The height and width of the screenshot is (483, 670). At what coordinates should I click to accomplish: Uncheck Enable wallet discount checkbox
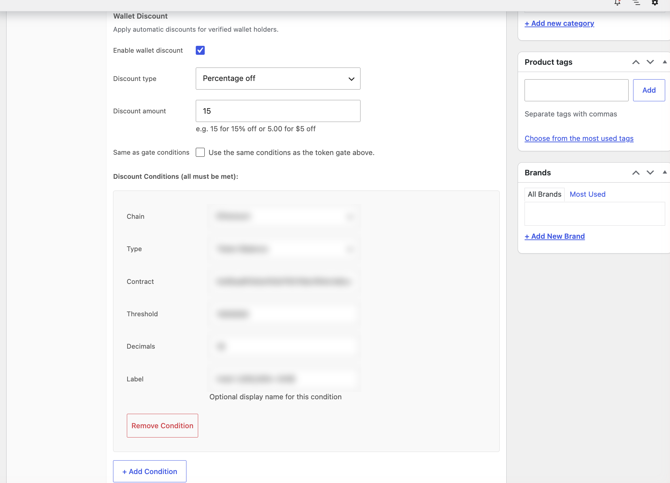[200, 50]
